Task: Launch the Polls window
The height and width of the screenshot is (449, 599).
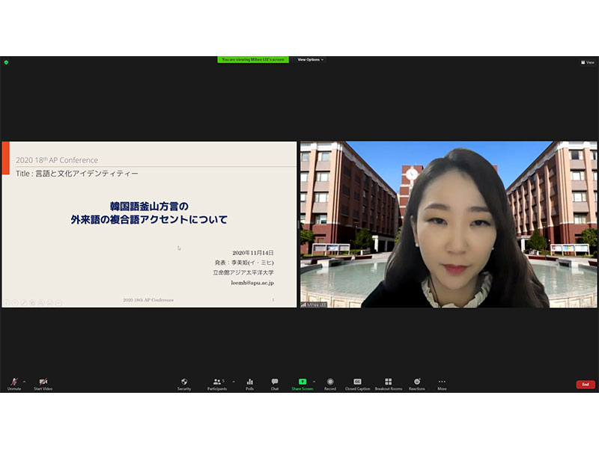Action: [x=250, y=383]
